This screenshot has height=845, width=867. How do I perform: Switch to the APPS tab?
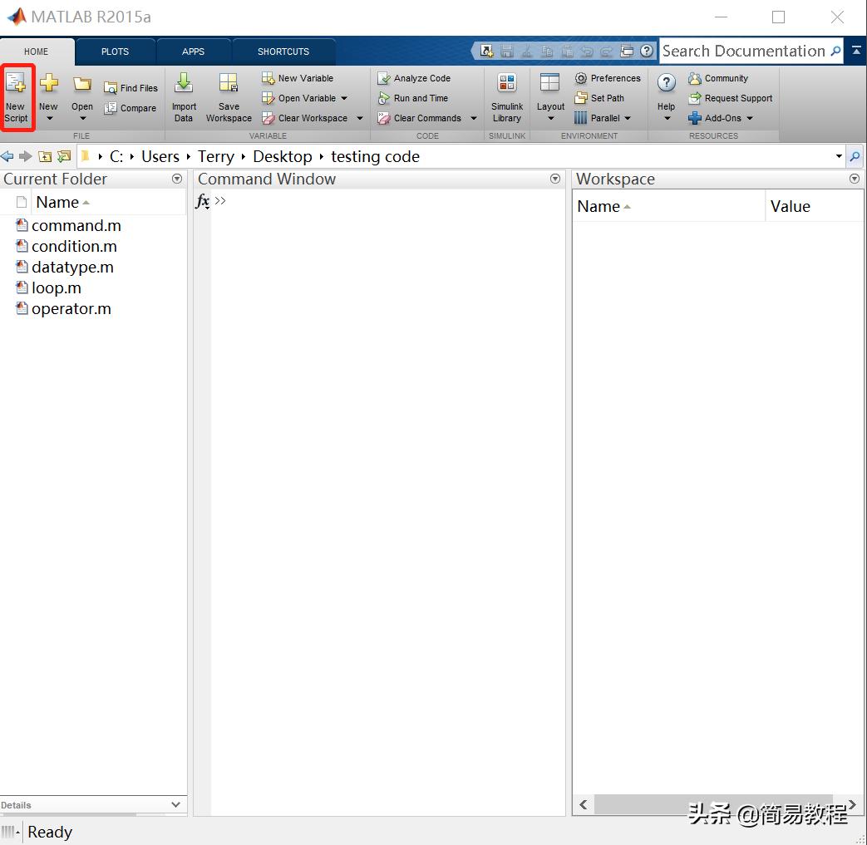pos(193,52)
